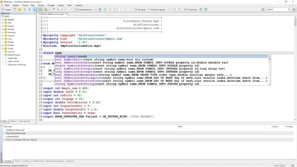Viewport: 297px width, 167px height.
Task: Expand the Libraries folder in navigator
Action: click(3, 36)
